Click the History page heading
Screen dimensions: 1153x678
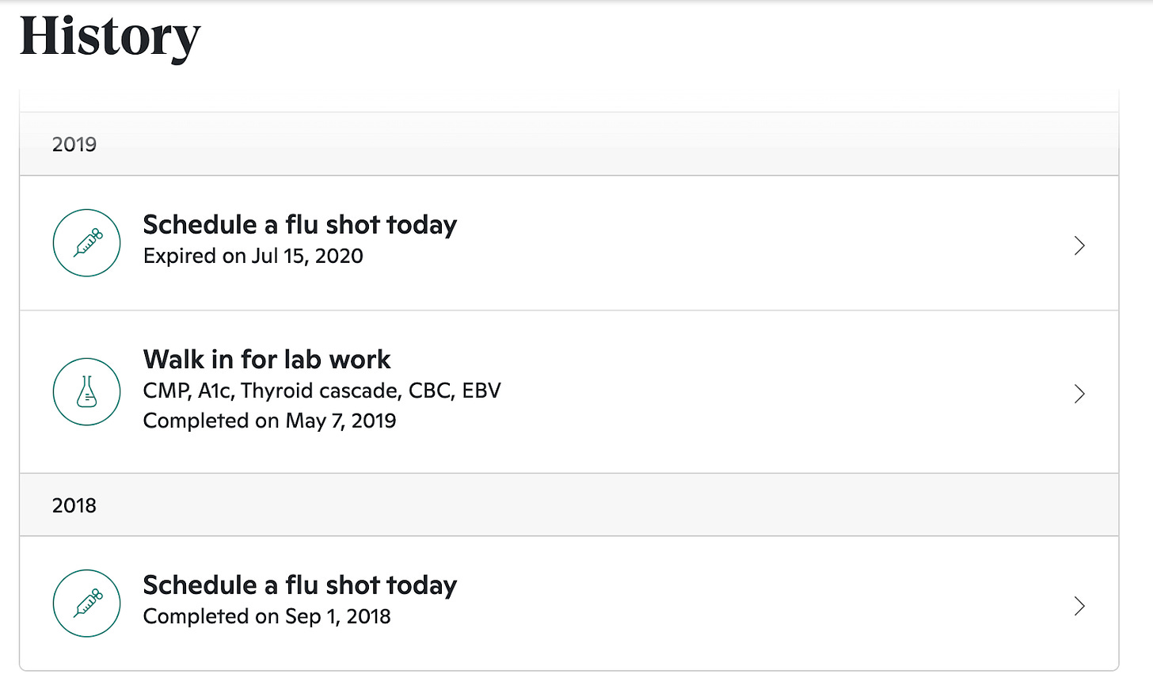(x=109, y=36)
